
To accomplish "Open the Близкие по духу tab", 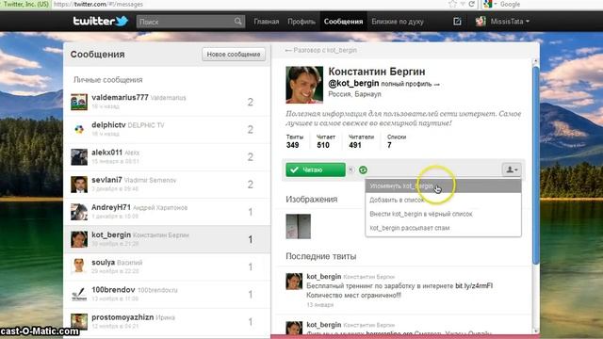I will (x=398, y=22).
